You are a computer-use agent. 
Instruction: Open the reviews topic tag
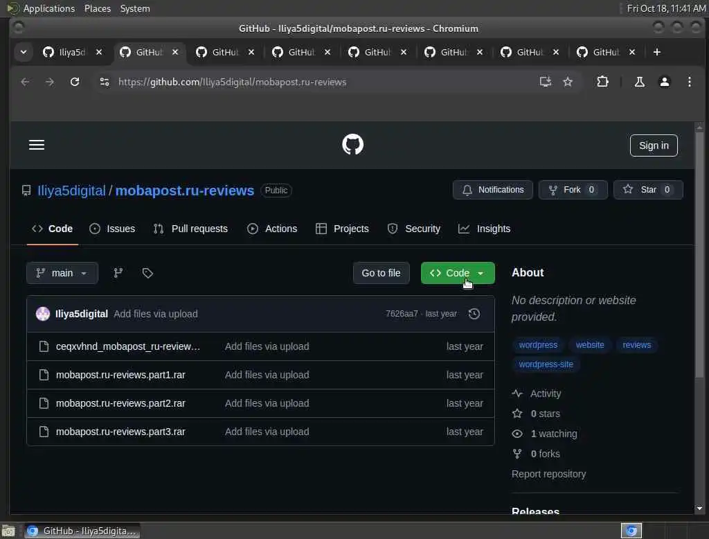[637, 345]
